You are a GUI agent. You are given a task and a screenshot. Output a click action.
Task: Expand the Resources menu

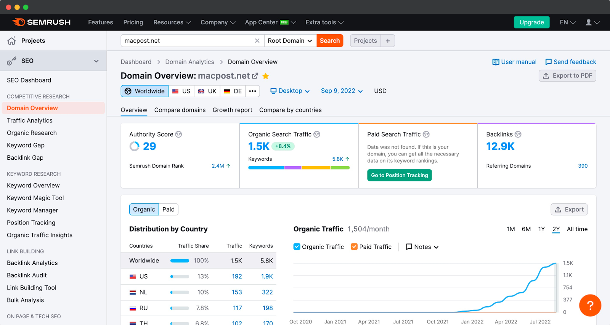click(172, 22)
